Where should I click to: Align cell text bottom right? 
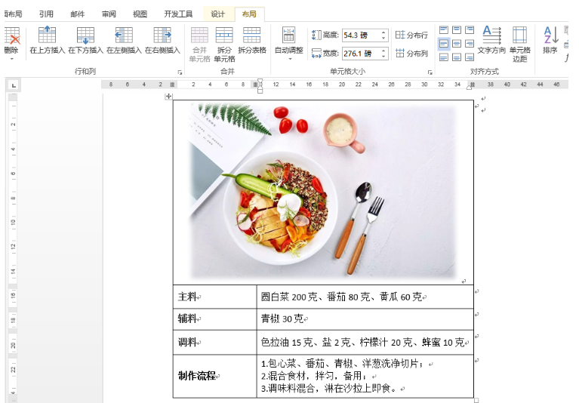[470, 57]
